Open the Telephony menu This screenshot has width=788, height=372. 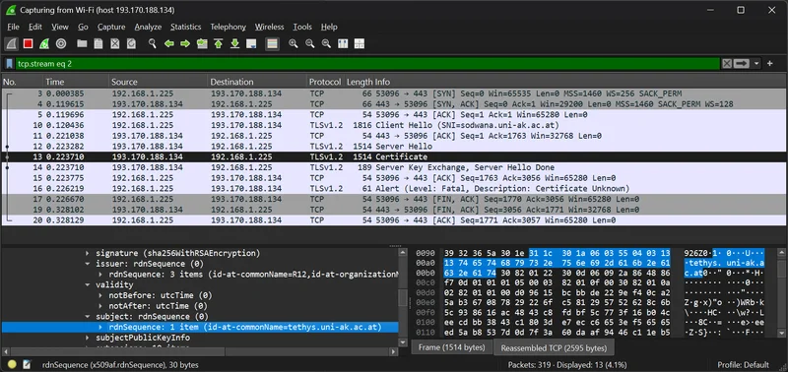(229, 28)
